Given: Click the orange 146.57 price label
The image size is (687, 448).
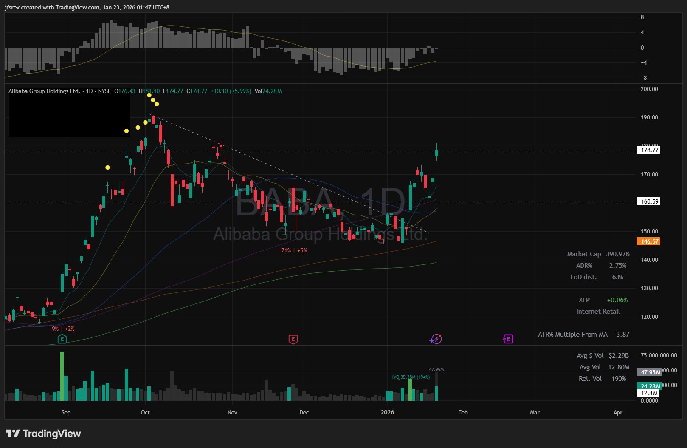Looking at the screenshot, I should click(649, 241).
